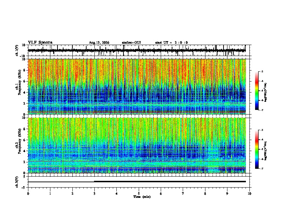Click time axis tick label "1"
The height and width of the screenshot is (217, 281).
pyautogui.click(x=50, y=194)
